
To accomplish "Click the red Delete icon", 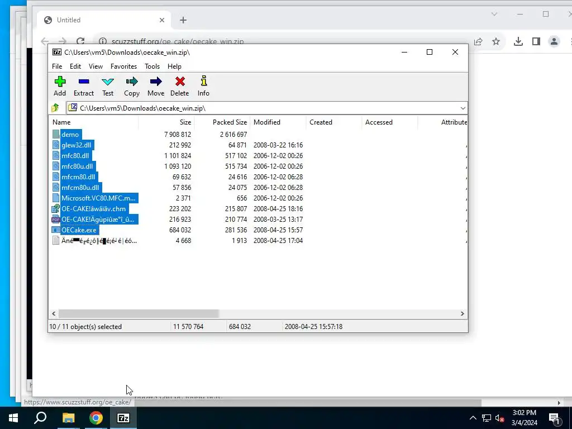I will click(180, 82).
